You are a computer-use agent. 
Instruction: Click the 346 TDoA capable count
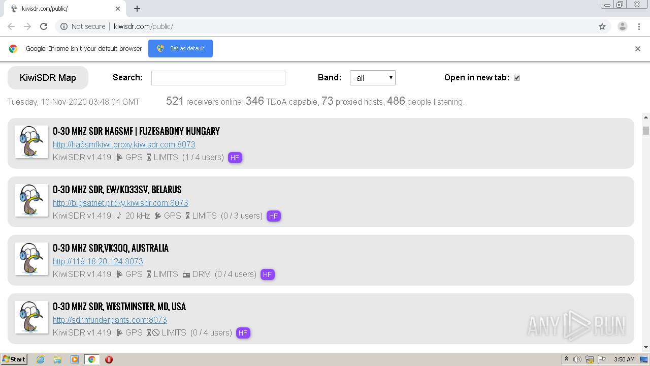coord(255,101)
